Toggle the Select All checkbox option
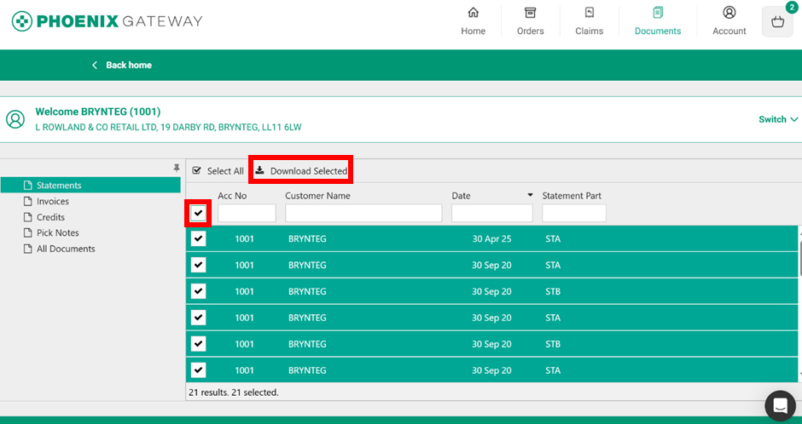The height and width of the screenshot is (424, 802). pyautogui.click(x=197, y=171)
